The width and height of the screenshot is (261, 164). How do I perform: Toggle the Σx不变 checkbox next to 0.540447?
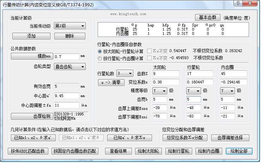tap(149, 51)
